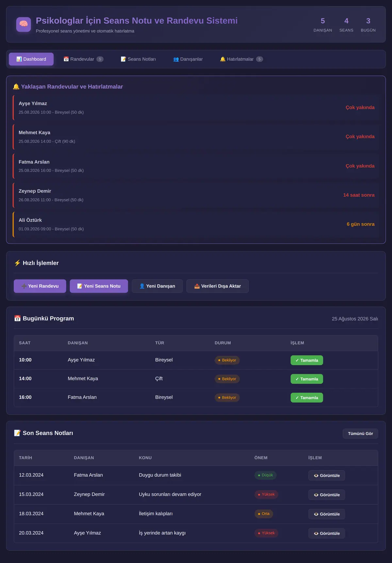Open the Hatırlatmalar tab
The width and height of the screenshot is (392, 563).
[x=241, y=59]
